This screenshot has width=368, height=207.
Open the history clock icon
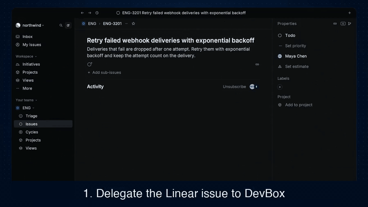pyautogui.click(x=97, y=13)
